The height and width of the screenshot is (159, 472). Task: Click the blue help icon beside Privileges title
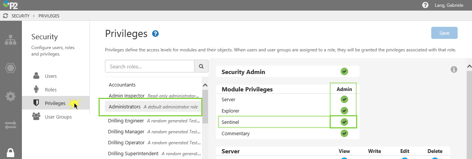(x=155, y=34)
